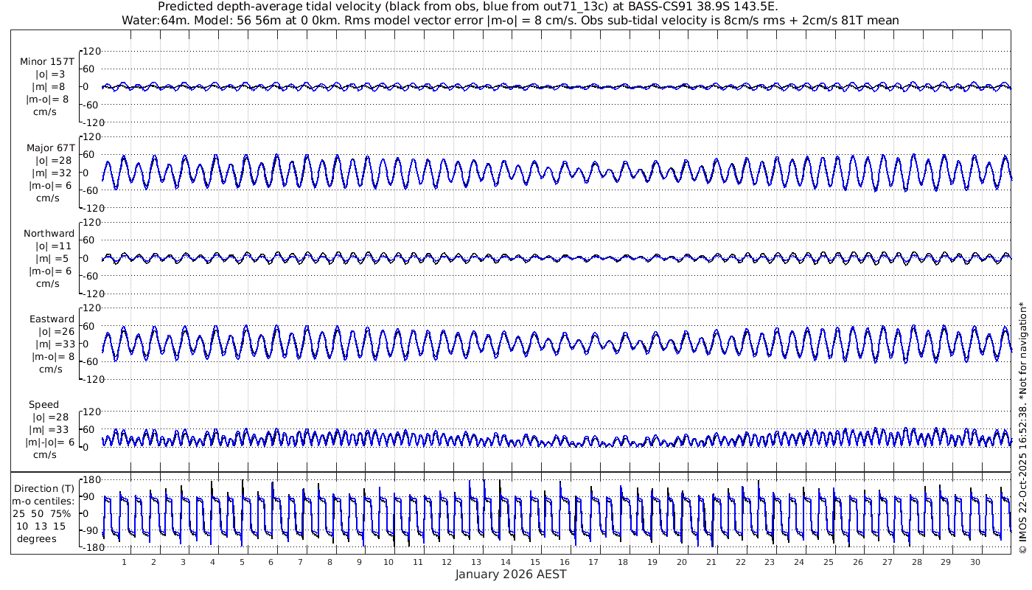The image size is (1032, 590).
Task: Pick day 22 tick label on time axis
Action: click(x=740, y=562)
